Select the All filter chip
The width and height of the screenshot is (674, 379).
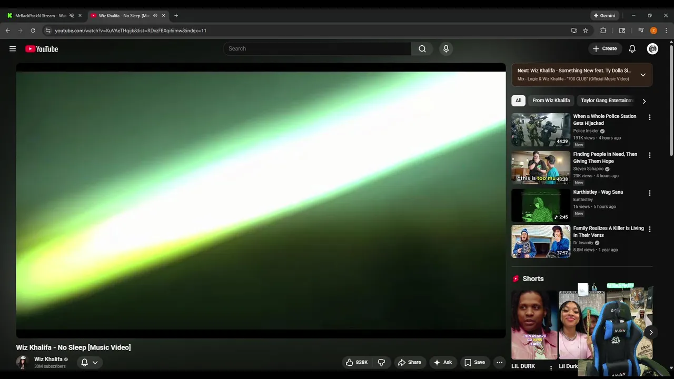click(x=518, y=101)
